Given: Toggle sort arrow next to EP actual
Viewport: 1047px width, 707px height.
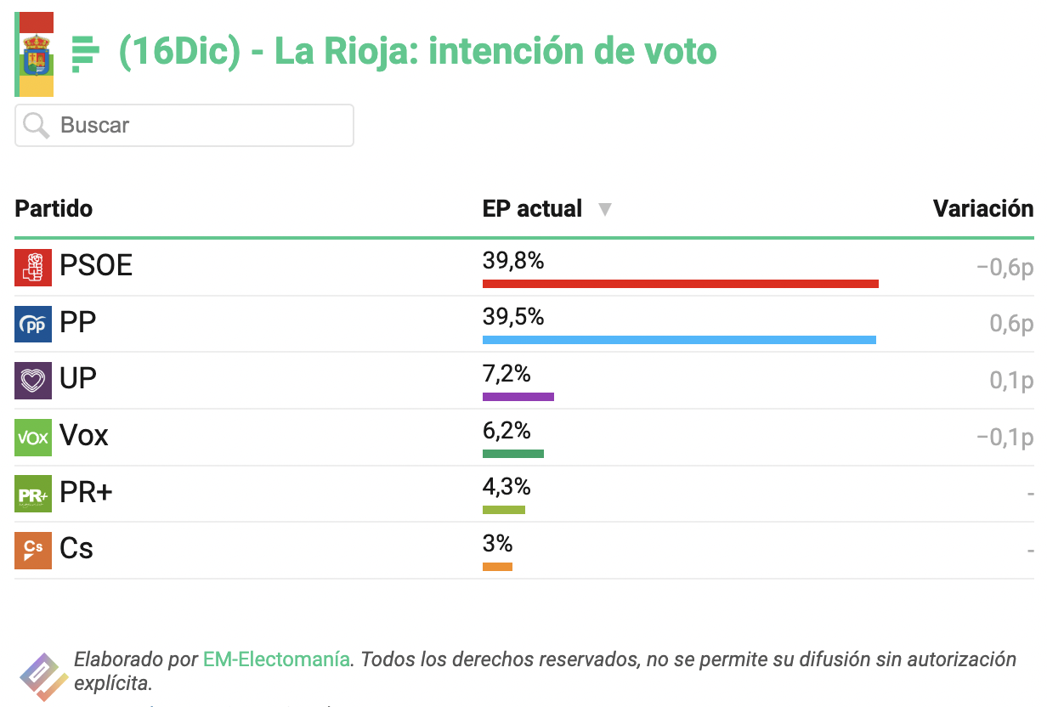Looking at the screenshot, I should [604, 209].
